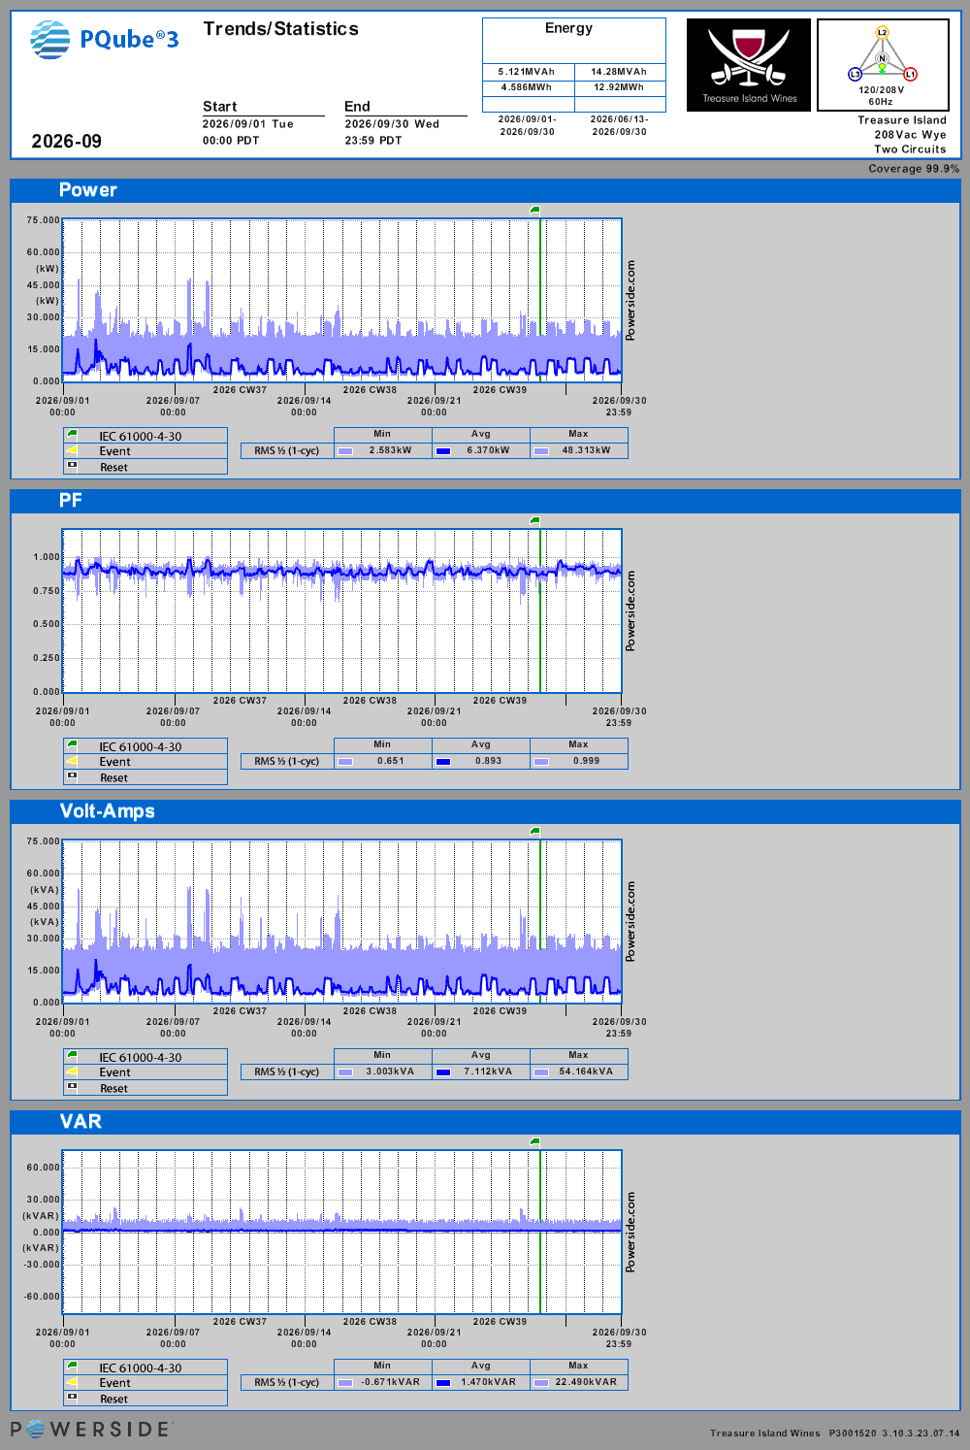Screen dimensions: 970x1450
Task: Click the Power Avg dark blue swatch
Action: [x=443, y=450]
